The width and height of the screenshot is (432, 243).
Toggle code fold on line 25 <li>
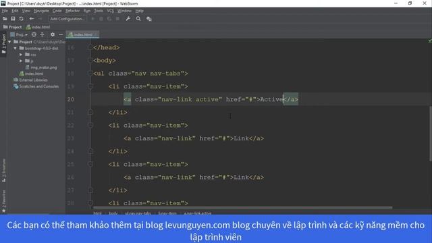(90, 164)
